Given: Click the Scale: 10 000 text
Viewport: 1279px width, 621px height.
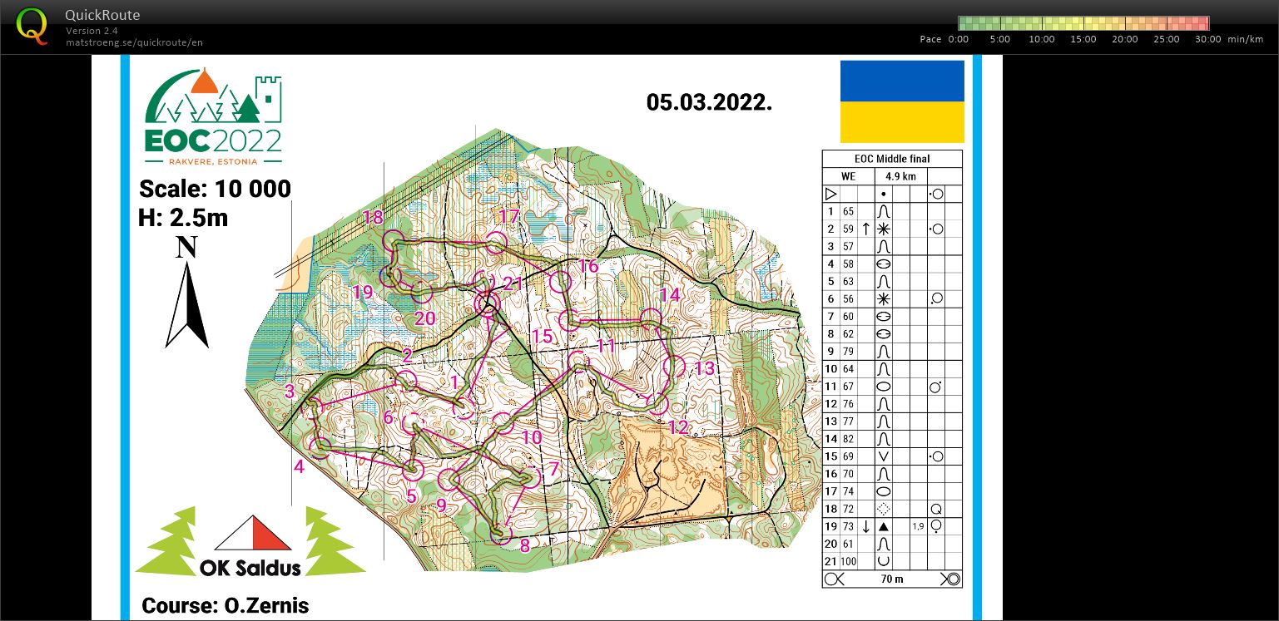Looking at the screenshot, I should (216, 189).
